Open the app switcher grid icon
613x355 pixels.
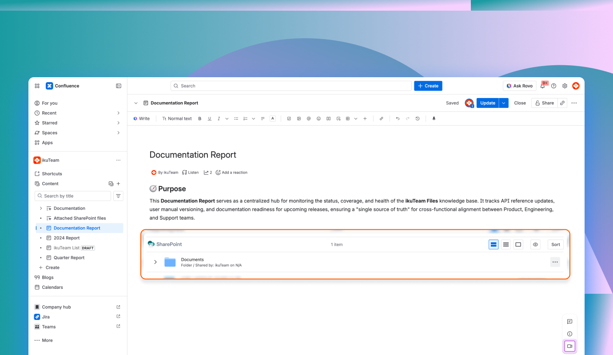[37, 86]
